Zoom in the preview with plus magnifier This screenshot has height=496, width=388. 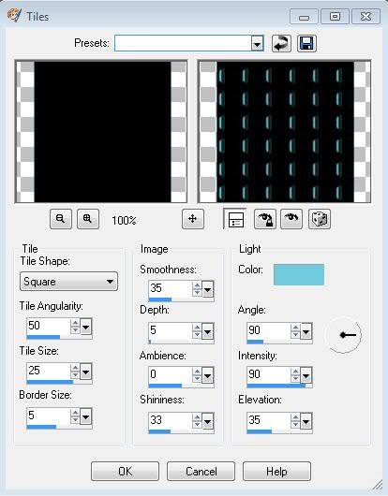[88, 219]
